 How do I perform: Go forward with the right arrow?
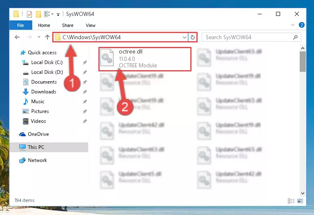[x=29, y=37]
